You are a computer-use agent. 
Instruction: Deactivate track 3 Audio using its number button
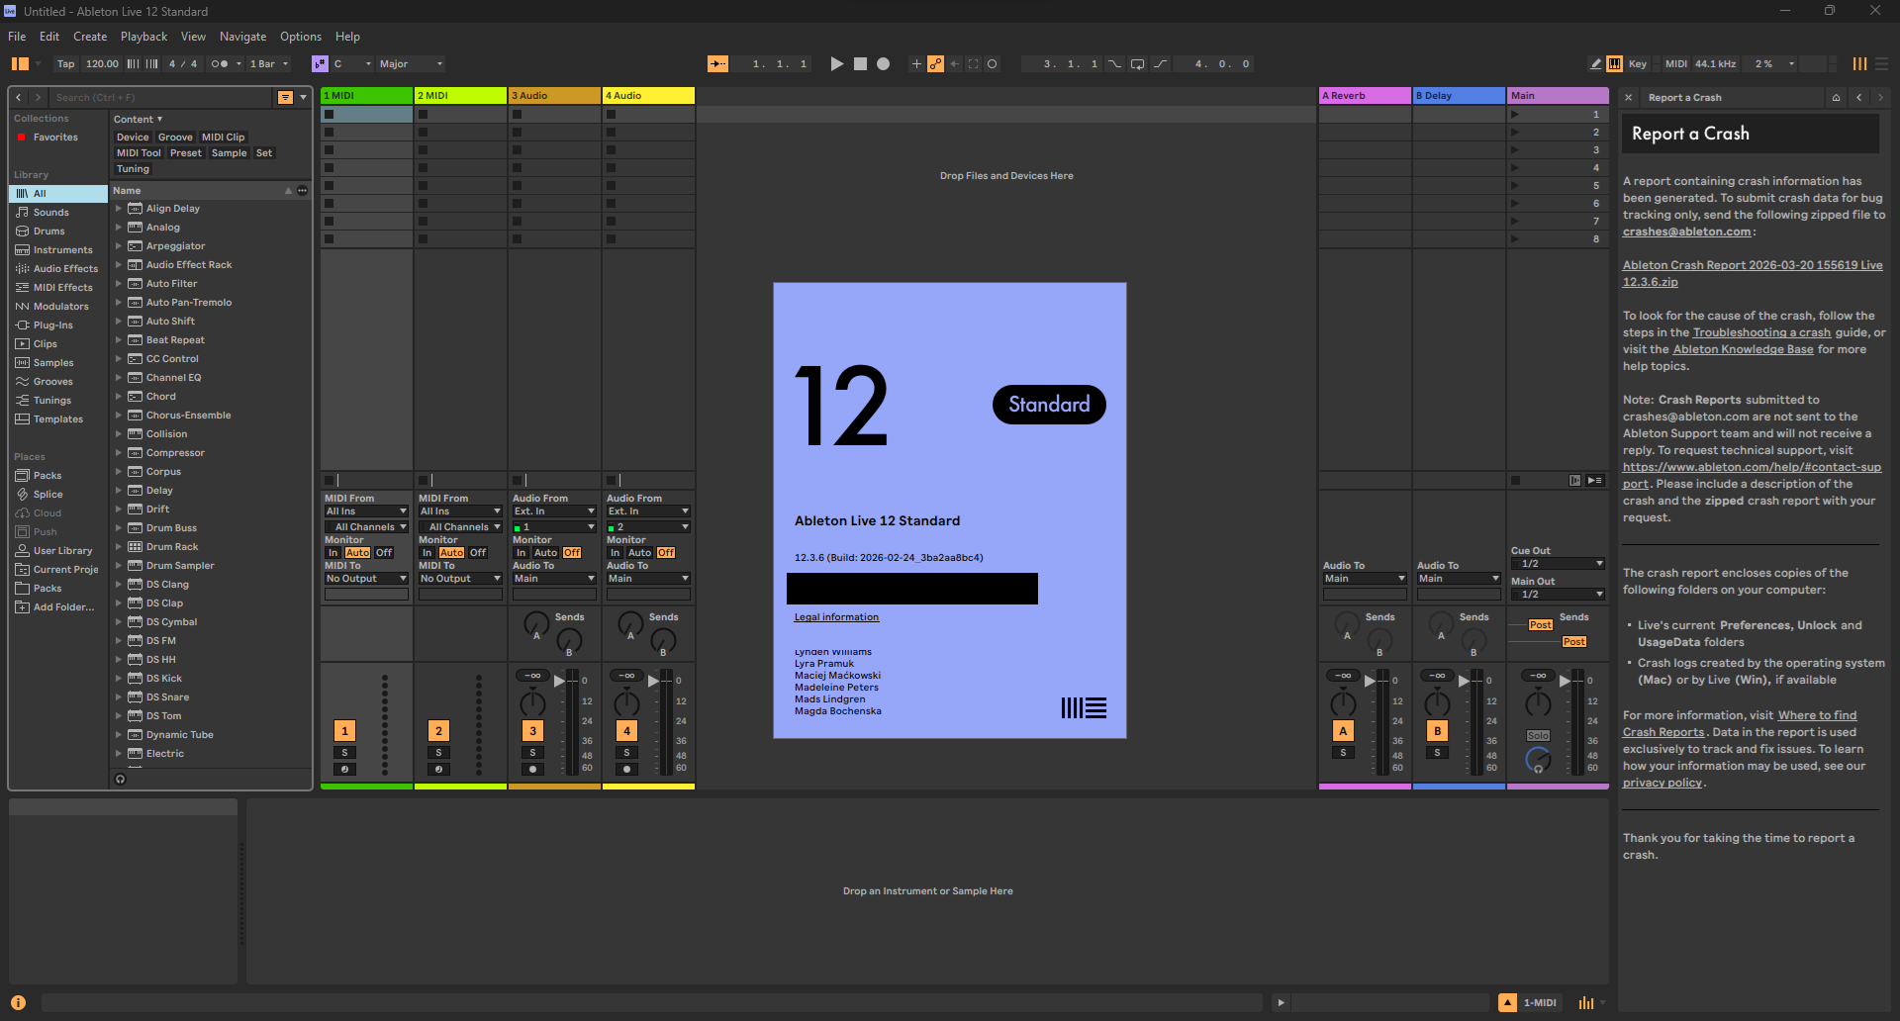tap(532, 730)
